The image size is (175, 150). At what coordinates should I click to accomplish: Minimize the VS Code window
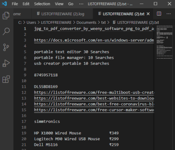(142, 4)
